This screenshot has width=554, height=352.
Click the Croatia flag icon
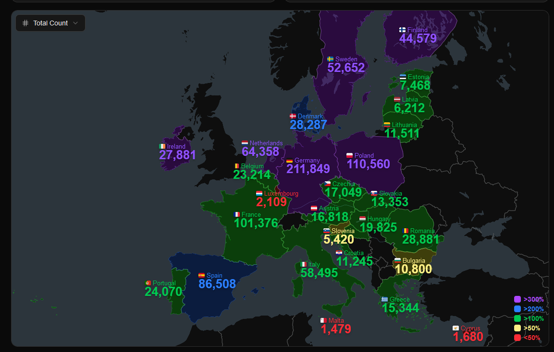pyautogui.click(x=339, y=253)
